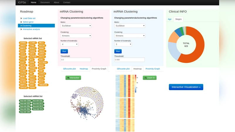
Task: Click the hsa-mir-222 miRNA tag
Action: 25,104
